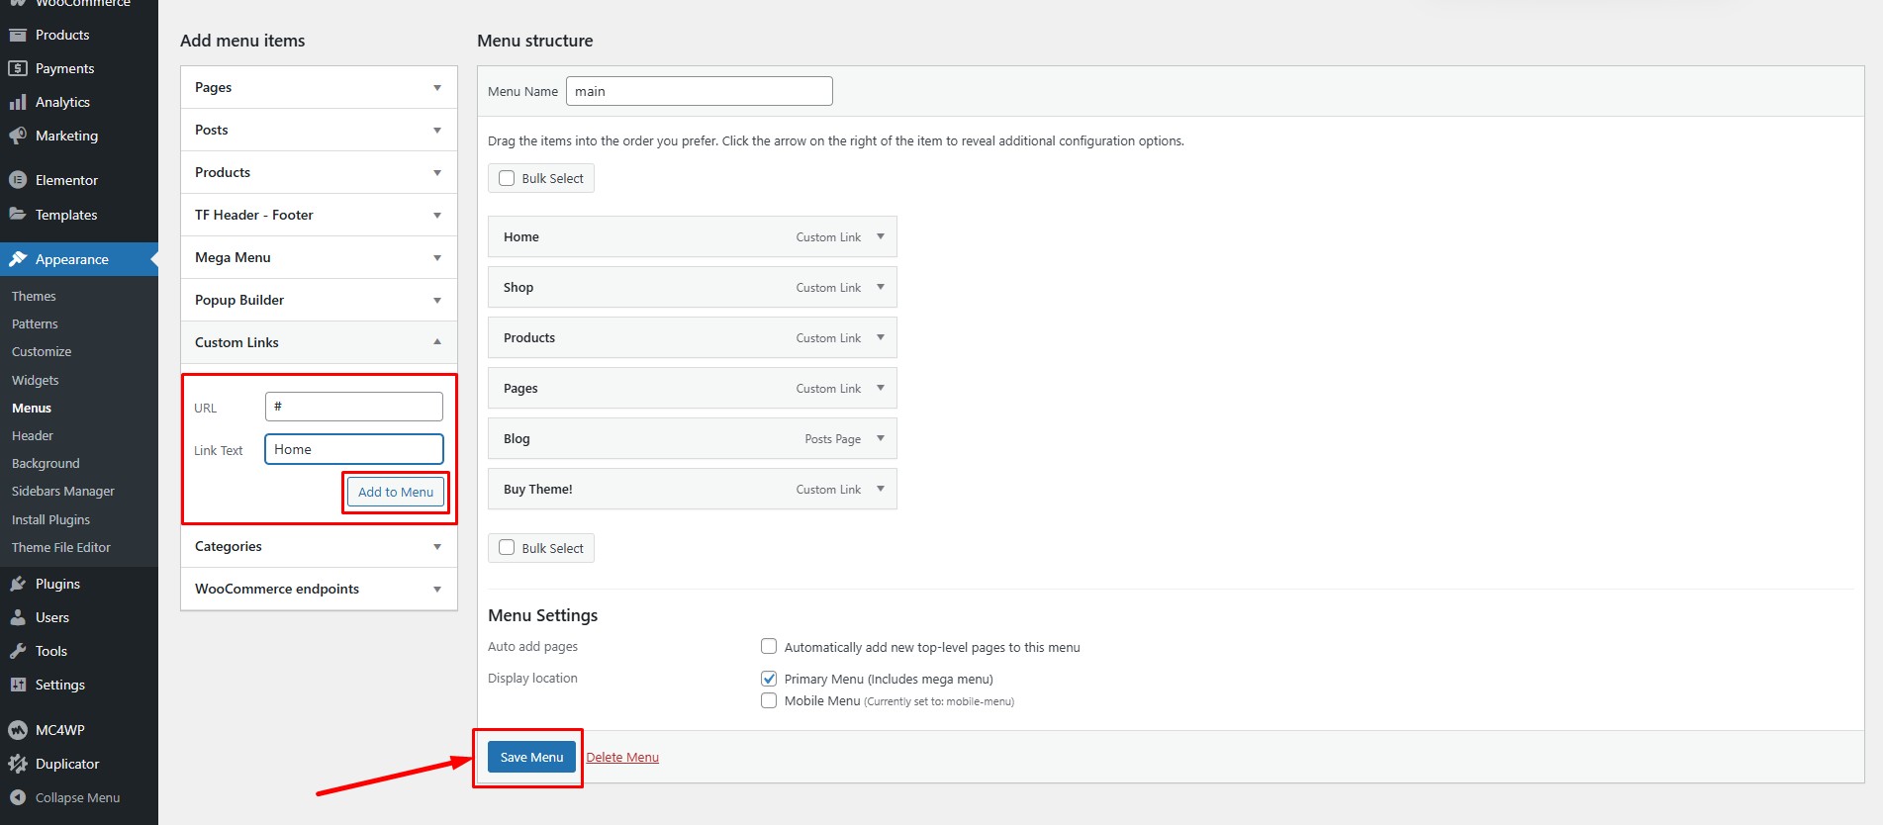
Task: Click the Analytics bar chart icon
Action: pyautogui.click(x=18, y=102)
